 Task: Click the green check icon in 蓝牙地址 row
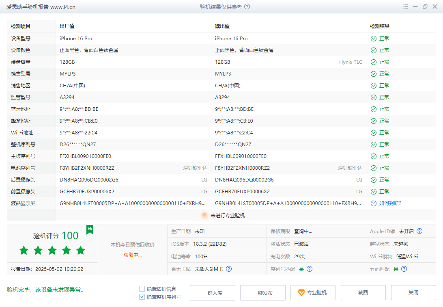(374, 109)
